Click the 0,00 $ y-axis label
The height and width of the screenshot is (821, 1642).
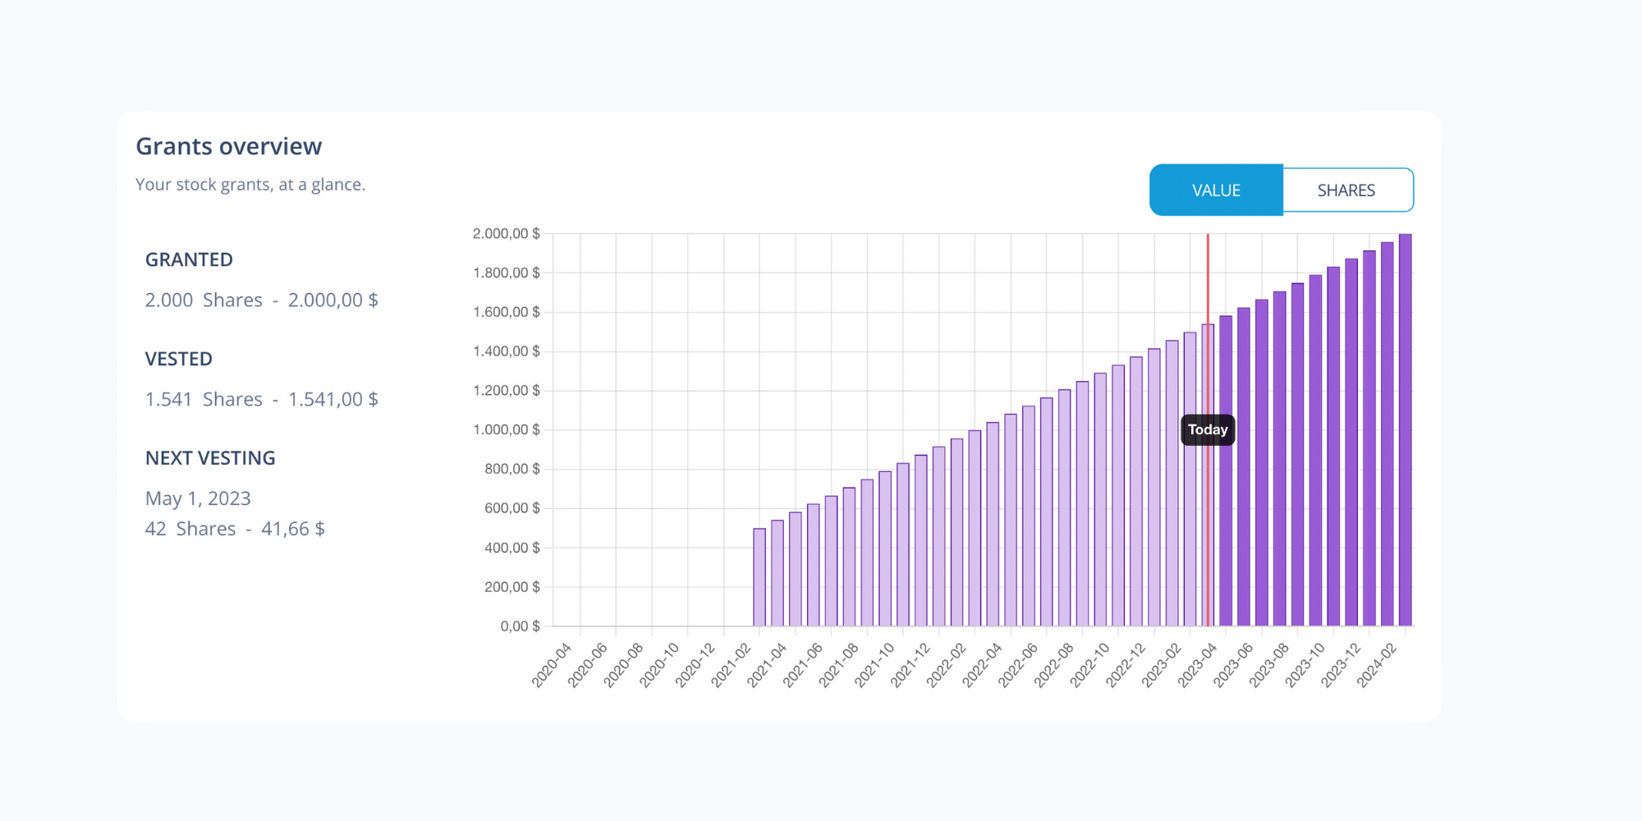click(520, 626)
